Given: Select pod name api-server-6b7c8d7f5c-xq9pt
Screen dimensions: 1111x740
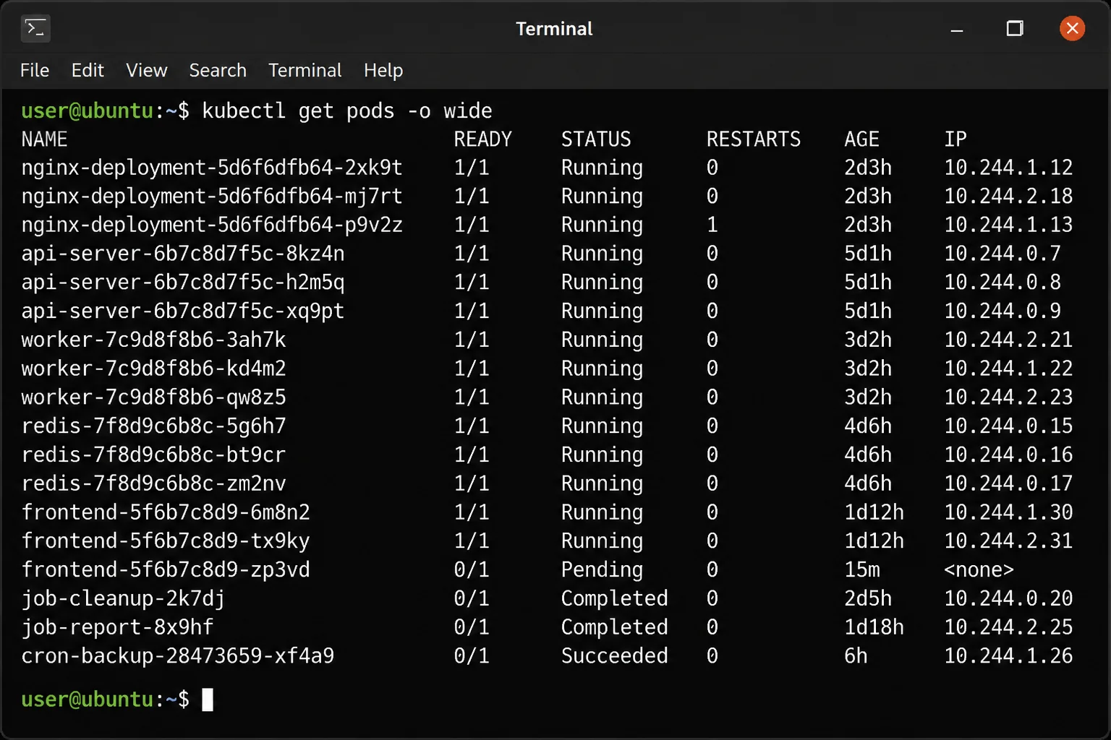Looking at the screenshot, I should click(x=183, y=311).
